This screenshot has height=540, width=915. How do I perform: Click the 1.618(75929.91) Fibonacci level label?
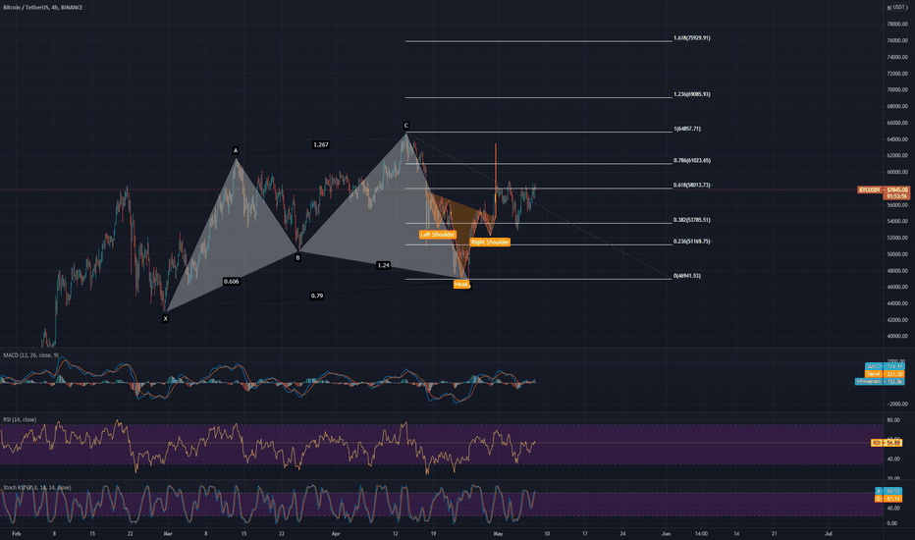(x=692, y=38)
